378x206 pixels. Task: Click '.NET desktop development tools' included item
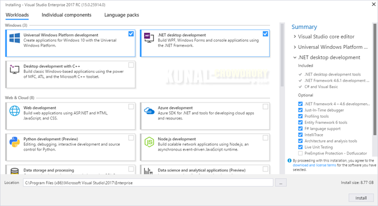pyautogui.click(x=333, y=75)
